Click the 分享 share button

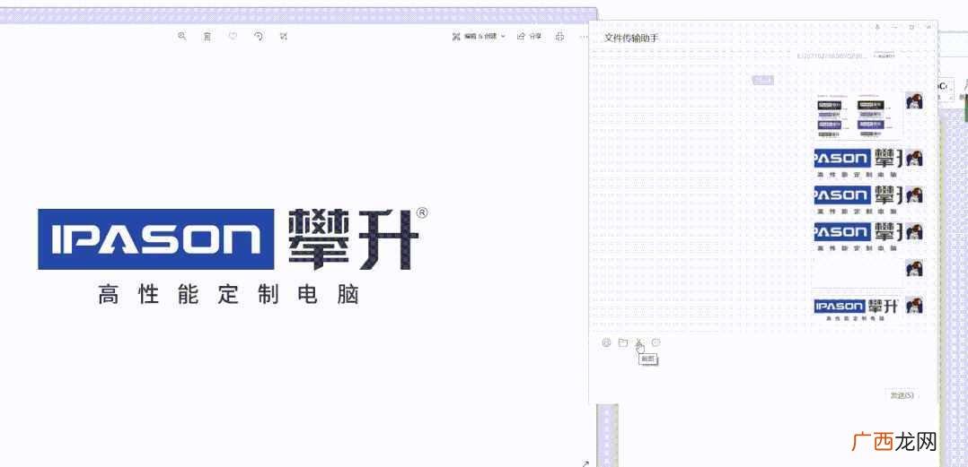(529, 37)
